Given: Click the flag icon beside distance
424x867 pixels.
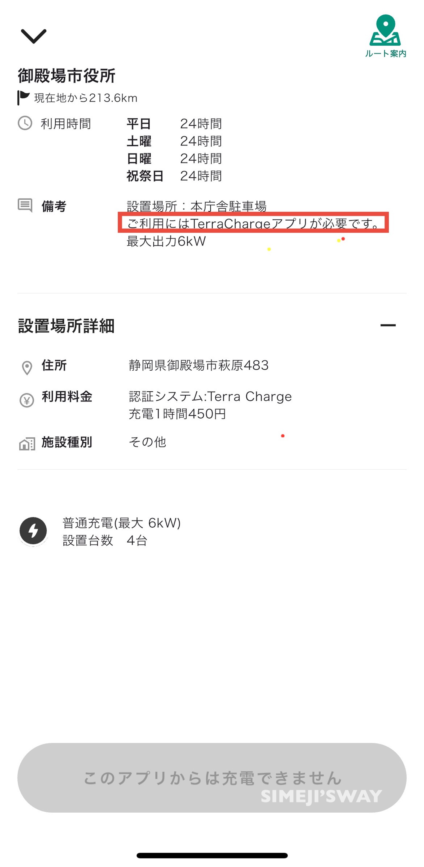Looking at the screenshot, I should click(24, 98).
